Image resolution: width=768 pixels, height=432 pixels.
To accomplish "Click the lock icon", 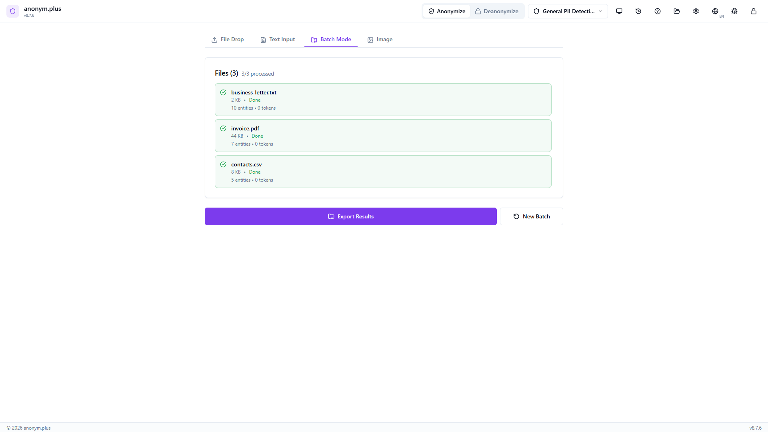I will click(753, 11).
